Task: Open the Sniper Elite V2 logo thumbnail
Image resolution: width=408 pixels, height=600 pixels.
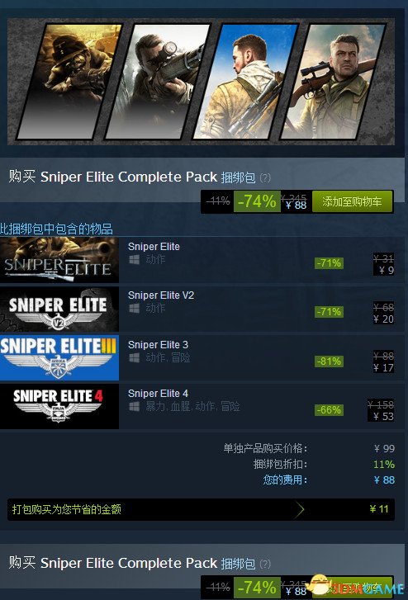Action: [59, 309]
